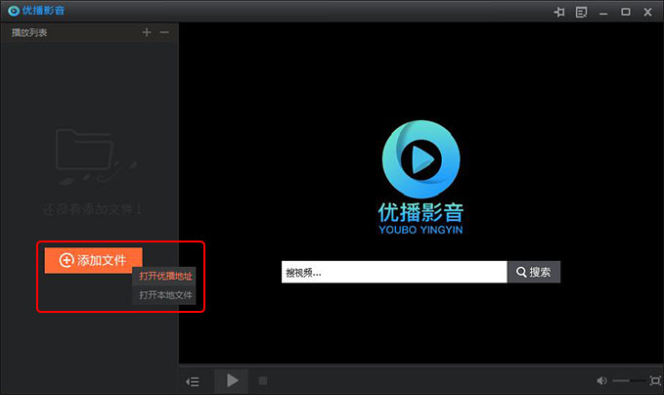Mute the volume speaker icon

(x=601, y=380)
